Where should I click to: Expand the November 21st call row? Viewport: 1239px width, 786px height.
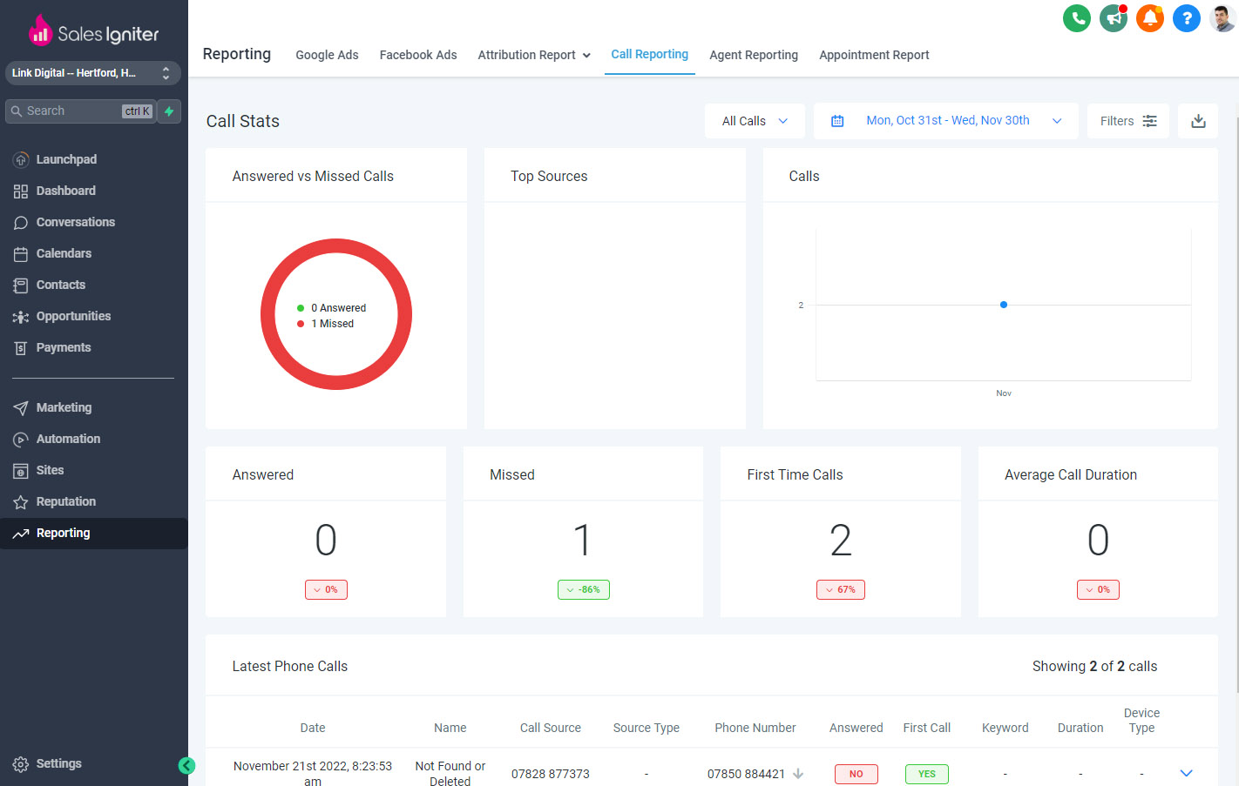[1186, 773]
